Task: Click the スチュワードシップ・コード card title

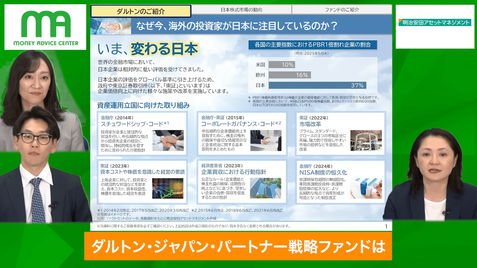Action: click(x=135, y=124)
